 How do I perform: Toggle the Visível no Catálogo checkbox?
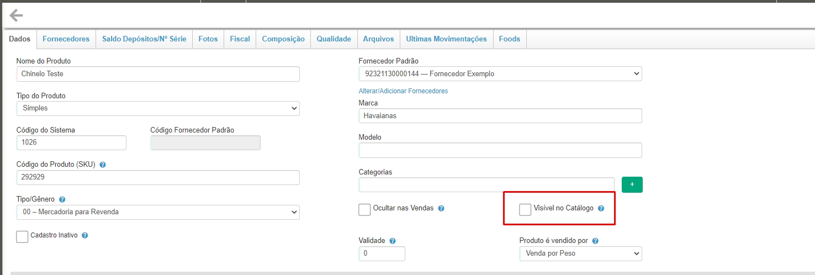pos(525,210)
